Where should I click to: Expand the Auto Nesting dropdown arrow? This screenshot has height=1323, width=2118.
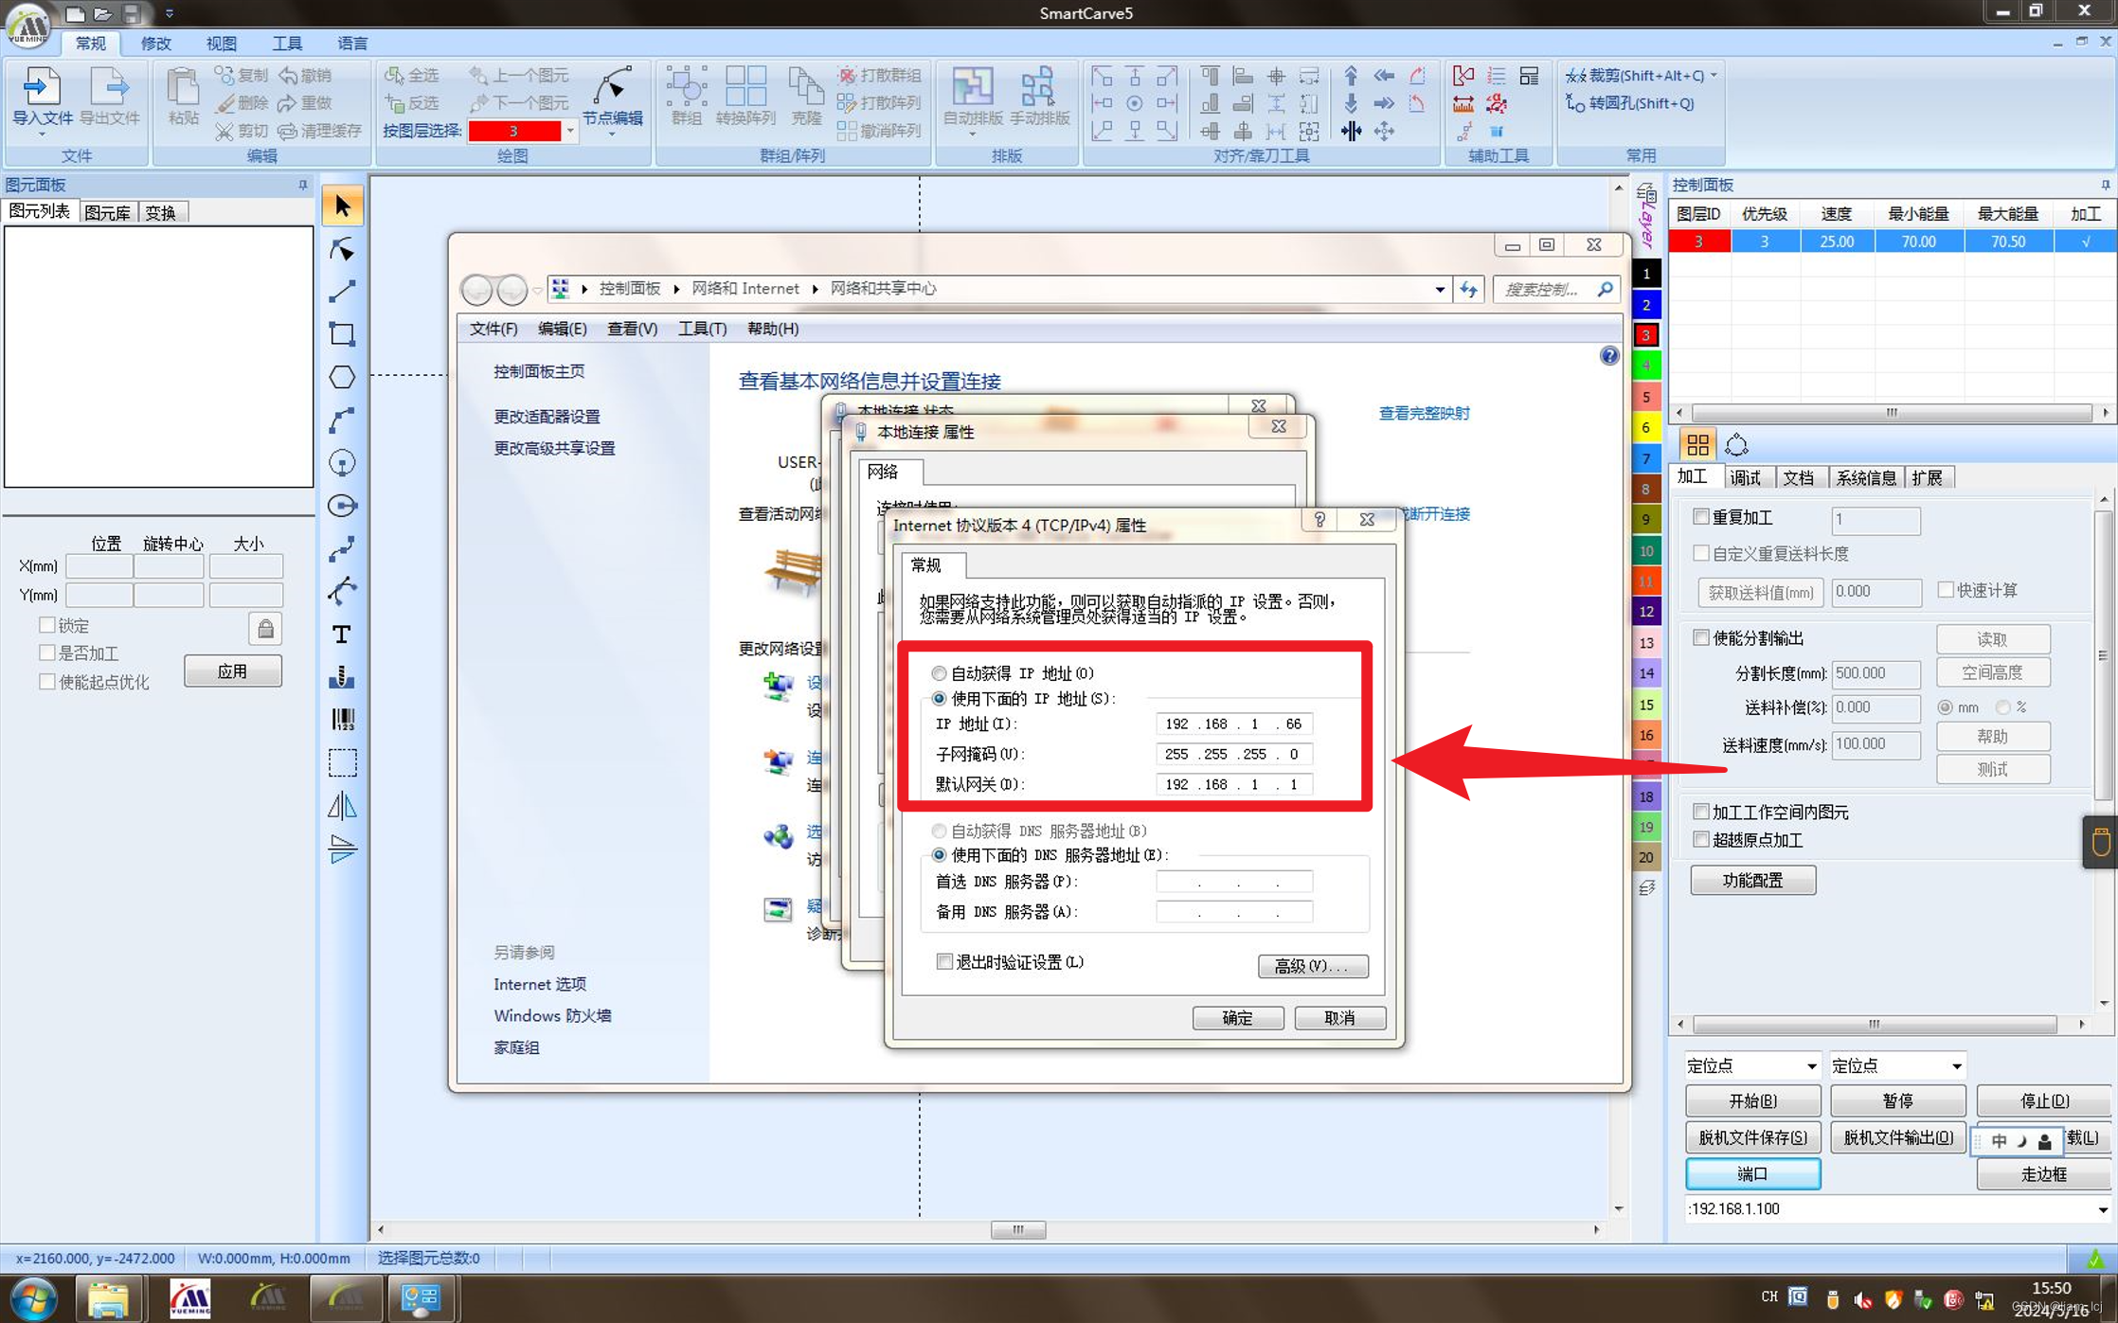(973, 134)
